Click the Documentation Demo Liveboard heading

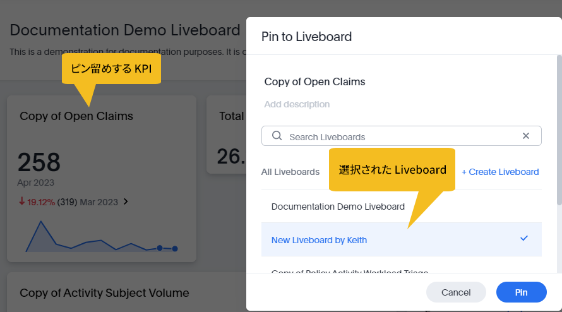(125, 30)
